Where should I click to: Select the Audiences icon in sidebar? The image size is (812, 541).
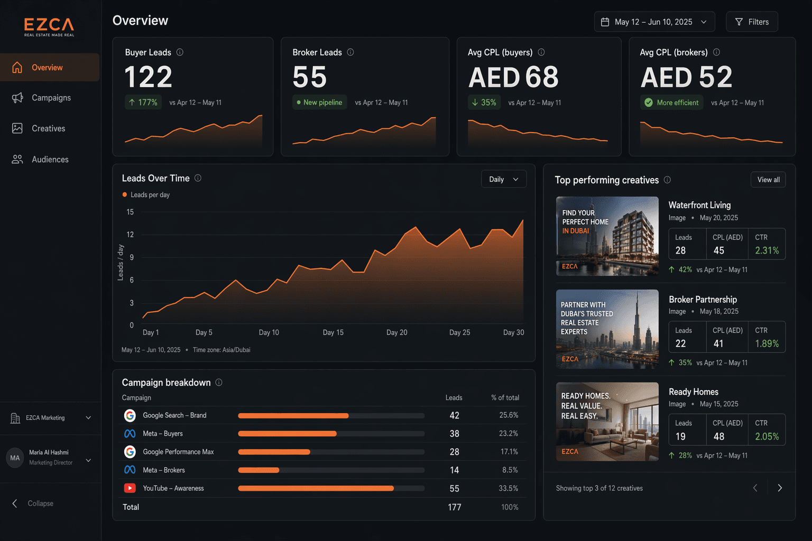[17, 159]
